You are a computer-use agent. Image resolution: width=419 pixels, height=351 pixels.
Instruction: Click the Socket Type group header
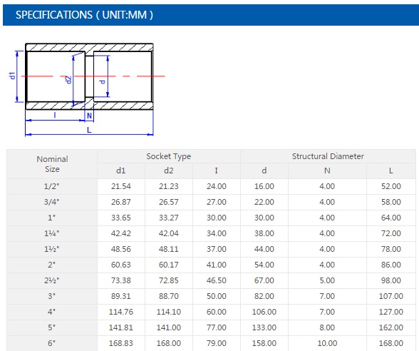point(169,156)
